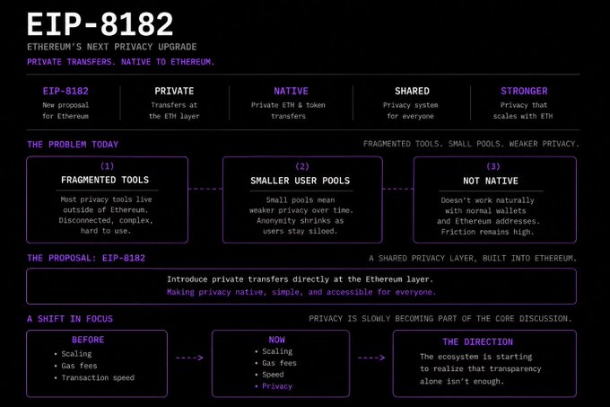The height and width of the screenshot is (407, 610).
Task: Click 'Transfers at the ETH layer' text
Action: pyautogui.click(x=174, y=111)
